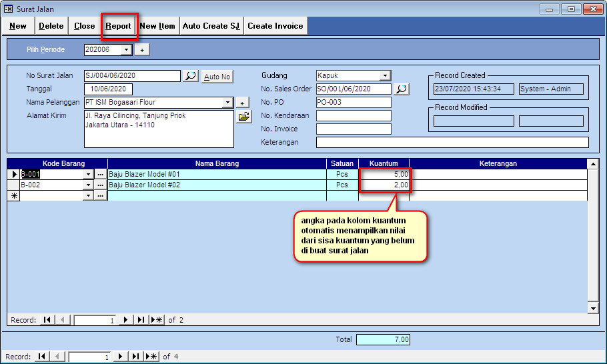Click item subform record number box
The width and height of the screenshot is (607, 364).
coord(95,320)
